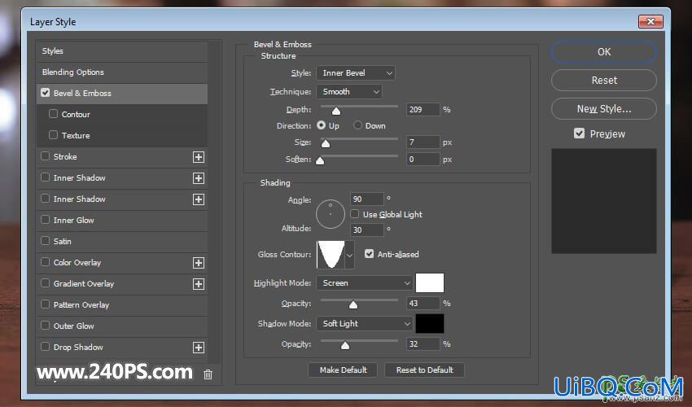Click the trash delete effect icon
This screenshot has width=692, height=407.
point(208,374)
